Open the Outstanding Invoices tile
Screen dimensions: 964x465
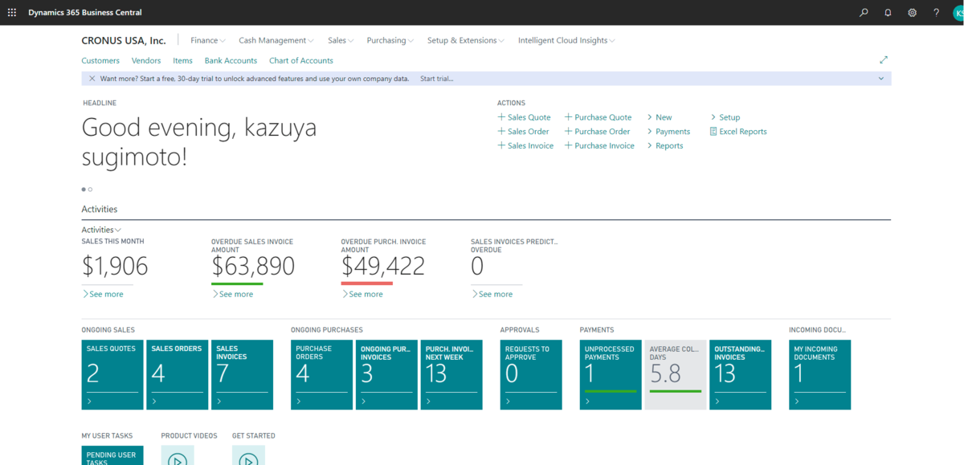pyautogui.click(x=741, y=375)
